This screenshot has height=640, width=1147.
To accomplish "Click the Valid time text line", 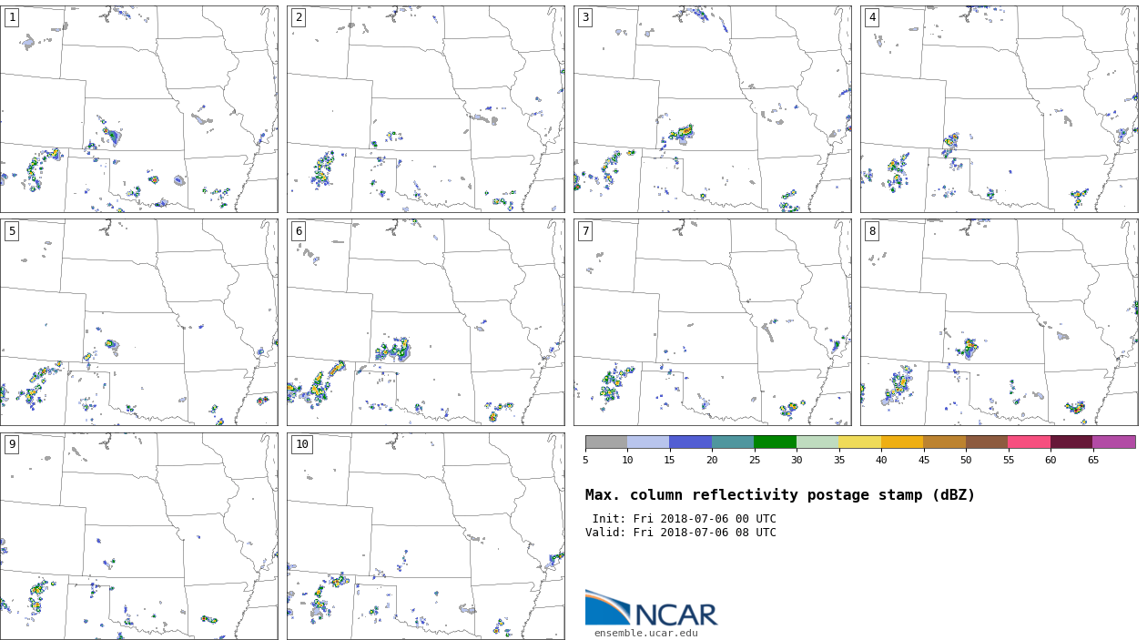I will click(680, 533).
